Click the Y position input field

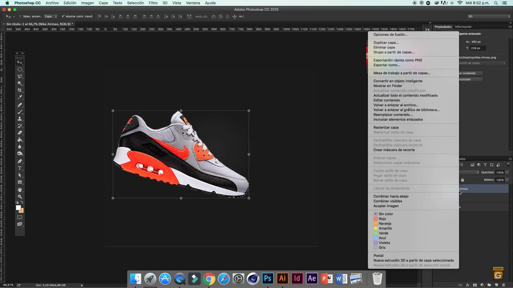pos(478,48)
